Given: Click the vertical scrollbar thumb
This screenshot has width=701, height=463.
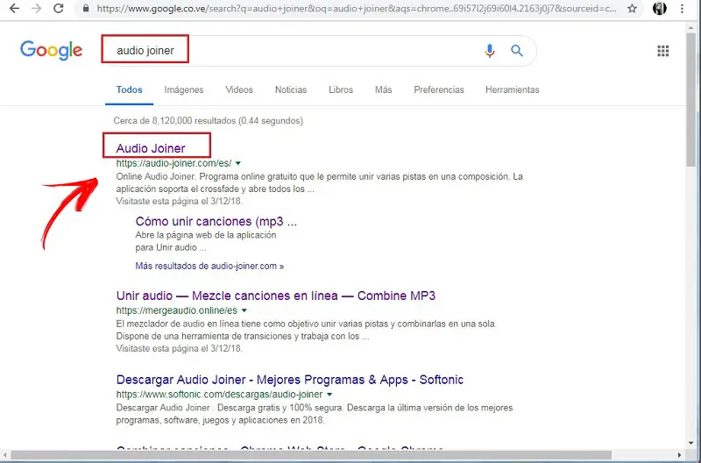Looking at the screenshot, I should [691, 98].
